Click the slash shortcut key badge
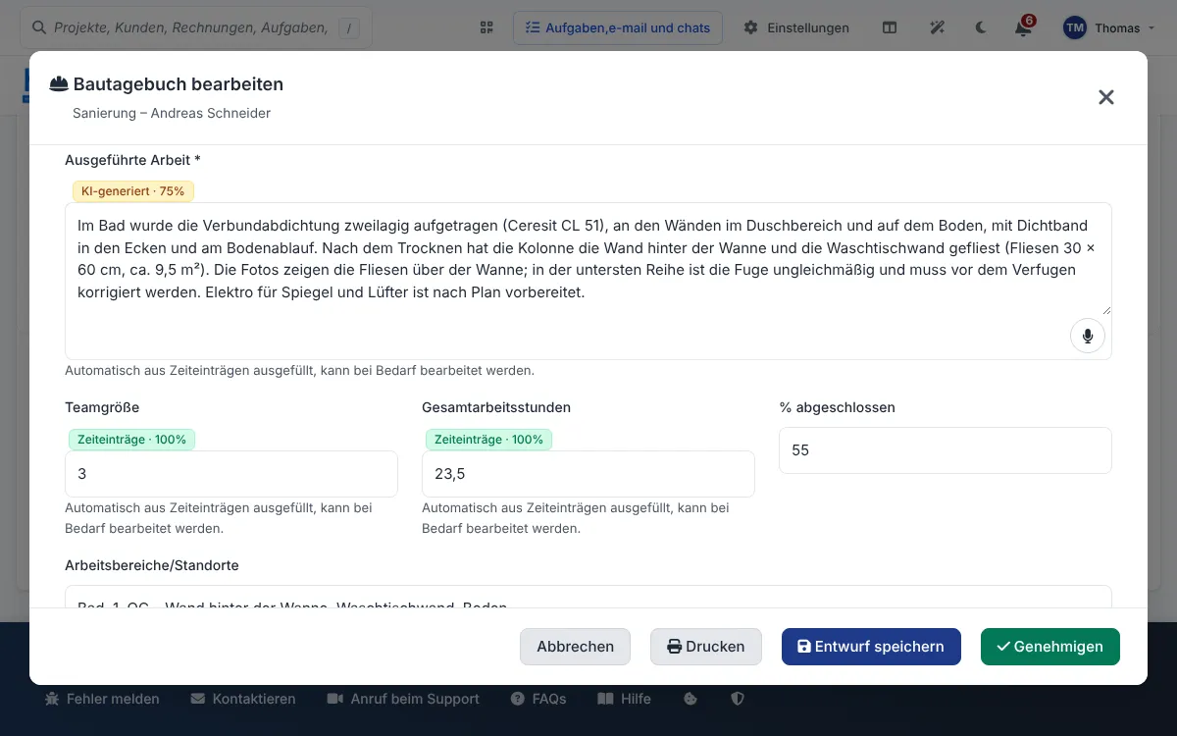The image size is (1177, 736). click(349, 28)
